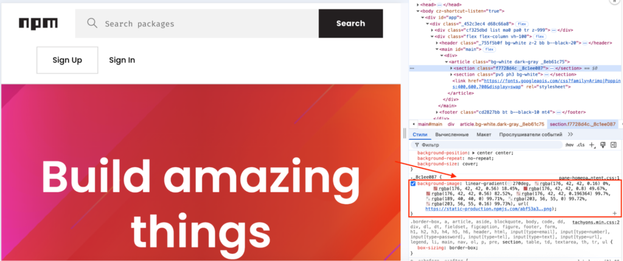
Task: Focus the Search packages input field
Action: point(197,24)
